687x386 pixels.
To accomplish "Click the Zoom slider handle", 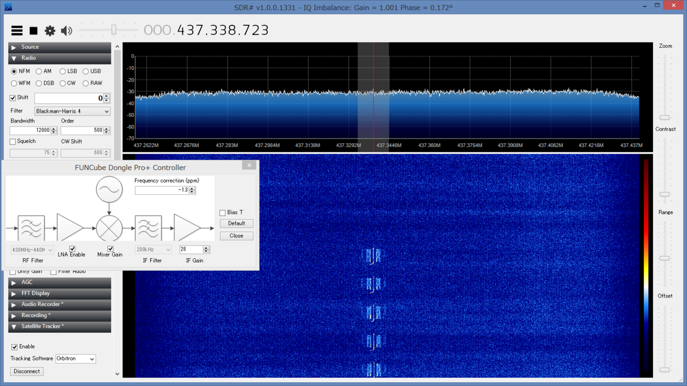I will click(665, 118).
